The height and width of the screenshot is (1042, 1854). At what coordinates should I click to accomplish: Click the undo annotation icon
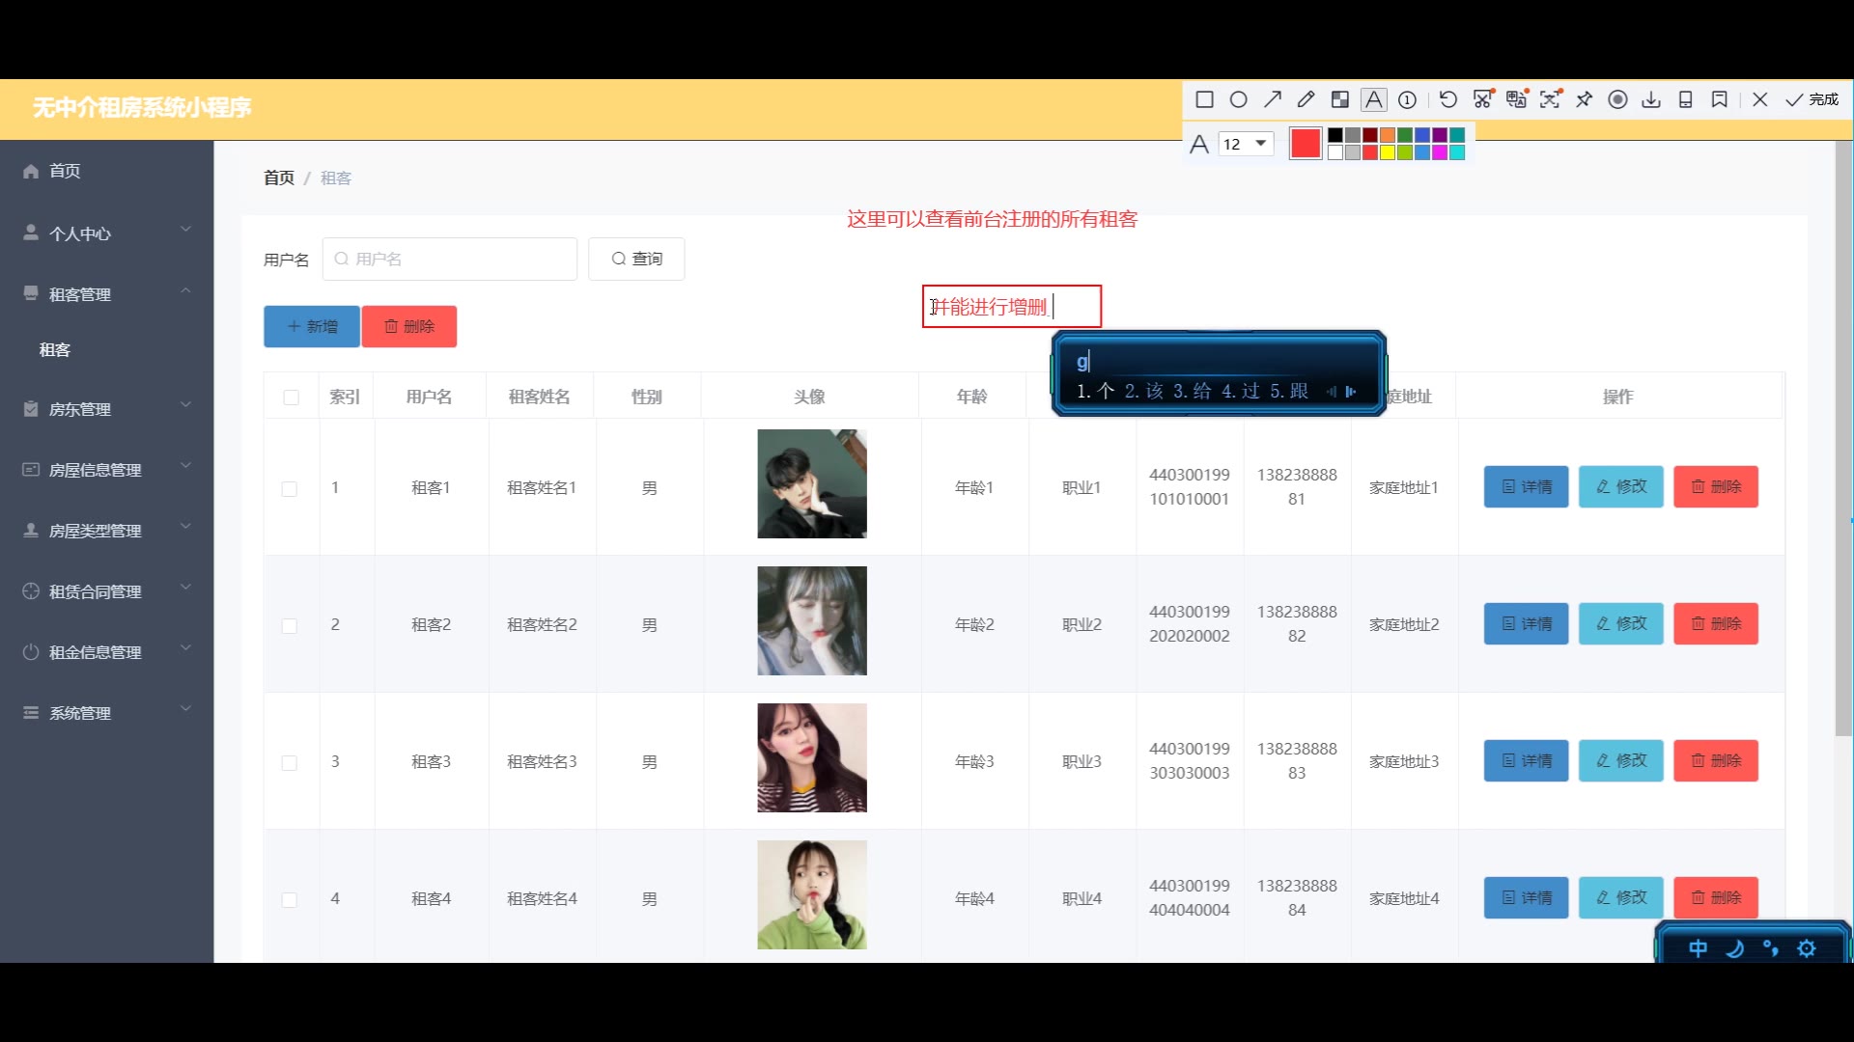(x=1447, y=99)
